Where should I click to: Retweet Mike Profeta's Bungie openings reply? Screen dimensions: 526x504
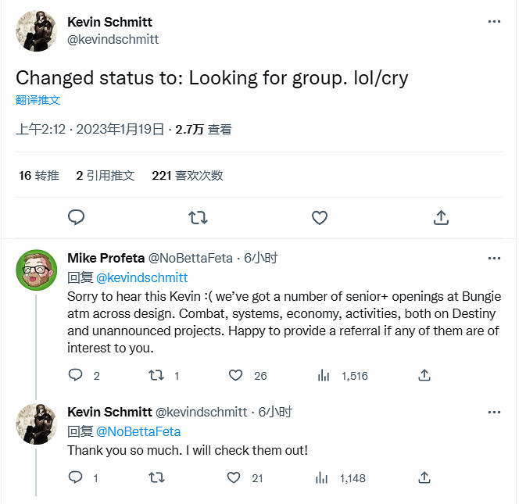point(156,376)
